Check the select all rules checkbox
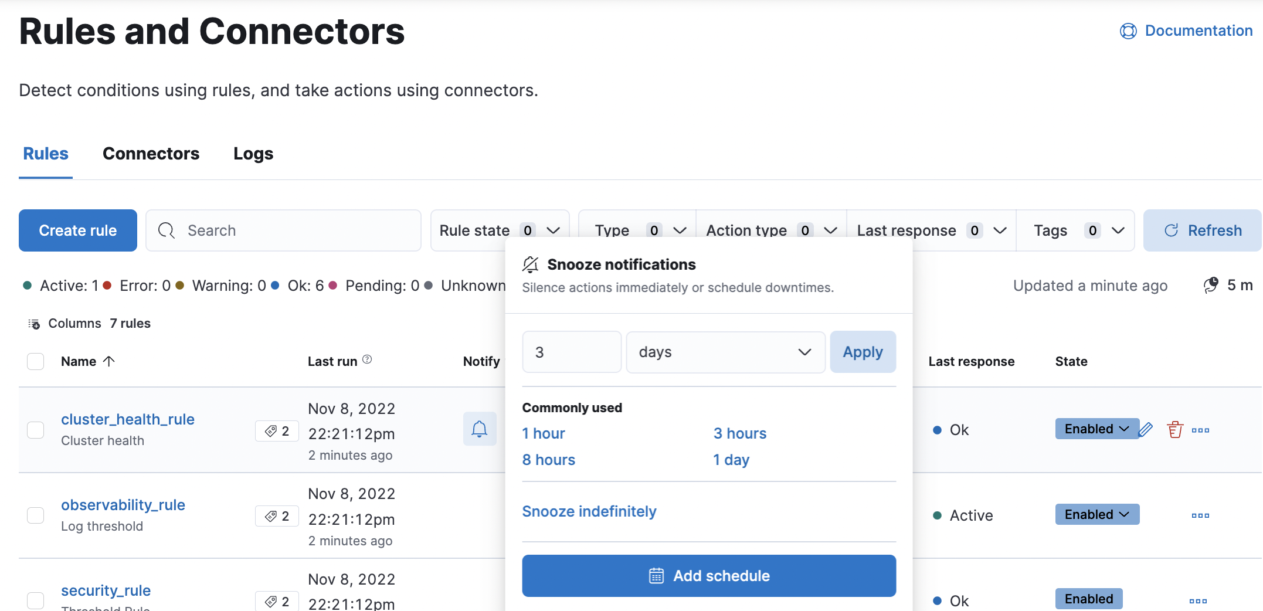This screenshot has width=1263, height=611. [36, 361]
